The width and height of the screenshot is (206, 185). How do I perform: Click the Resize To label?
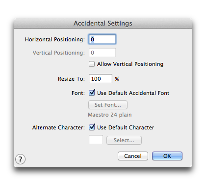coord(72,79)
